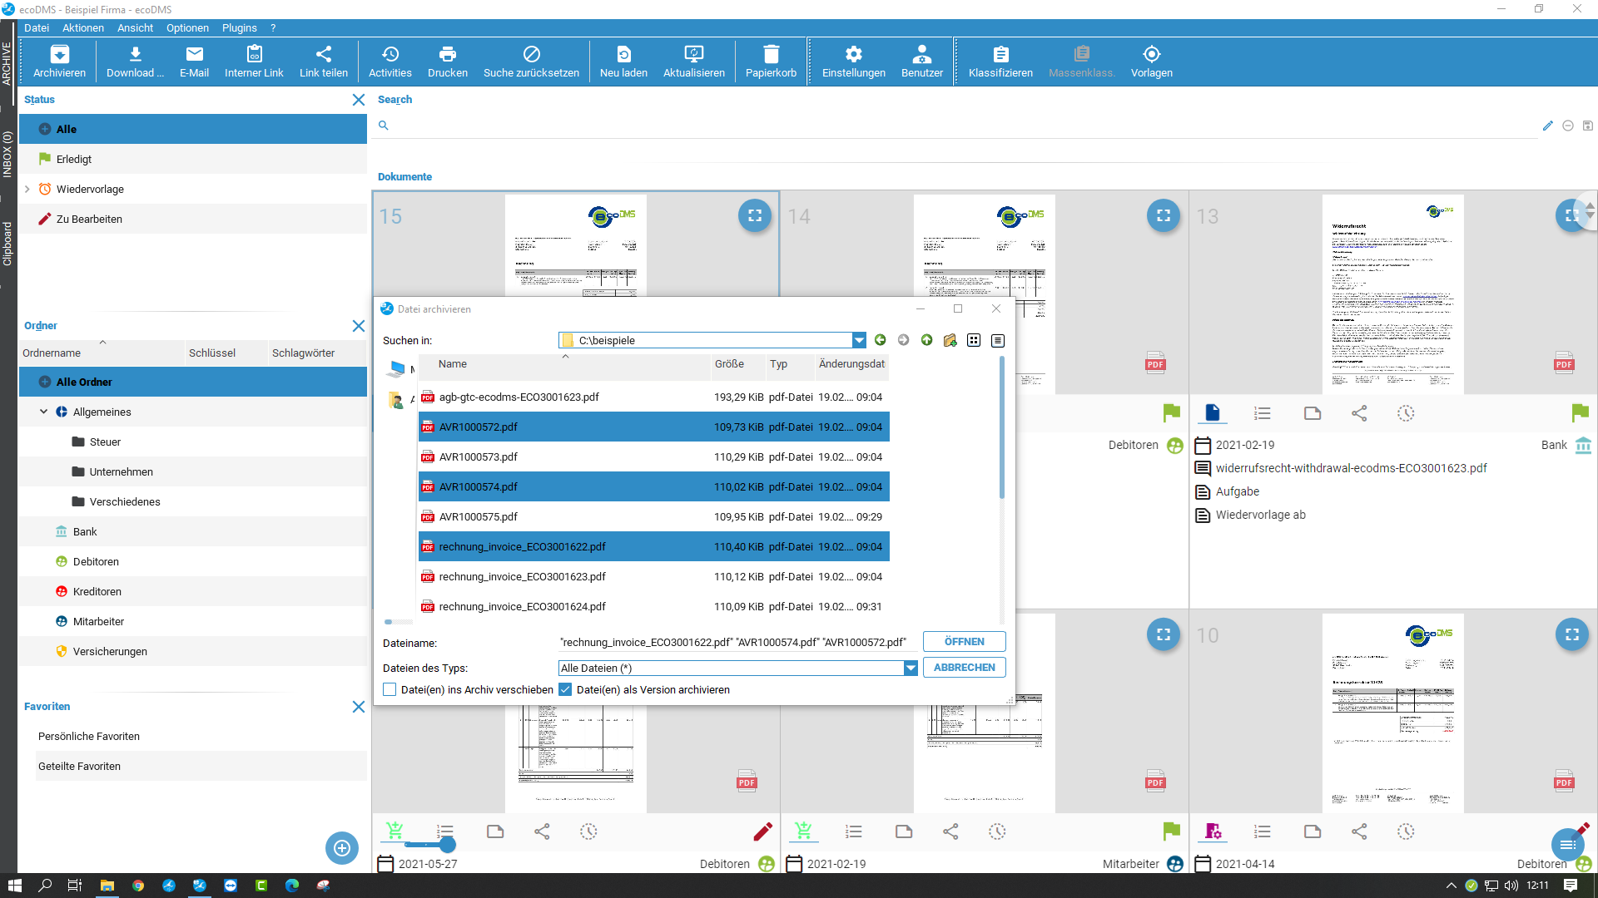
Task: Go back in the file dialog
Action: click(881, 340)
